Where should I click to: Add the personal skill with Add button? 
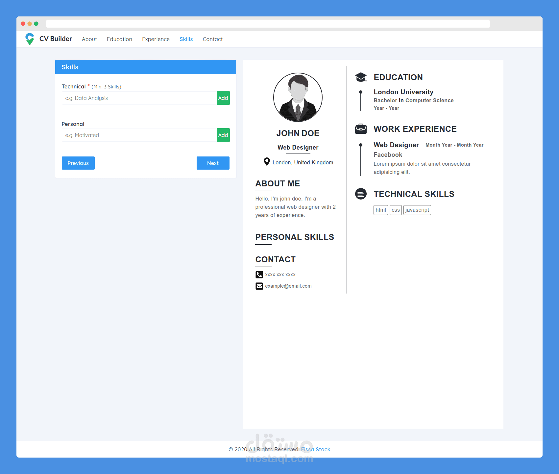(223, 135)
